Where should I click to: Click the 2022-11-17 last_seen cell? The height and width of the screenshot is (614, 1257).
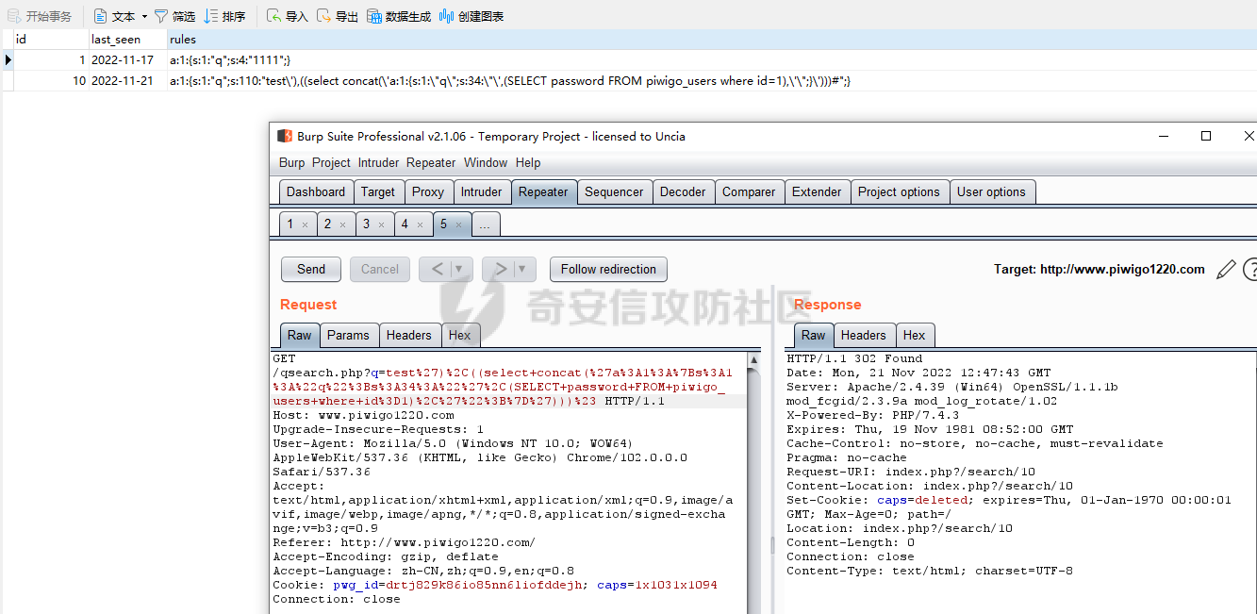(x=127, y=60)
